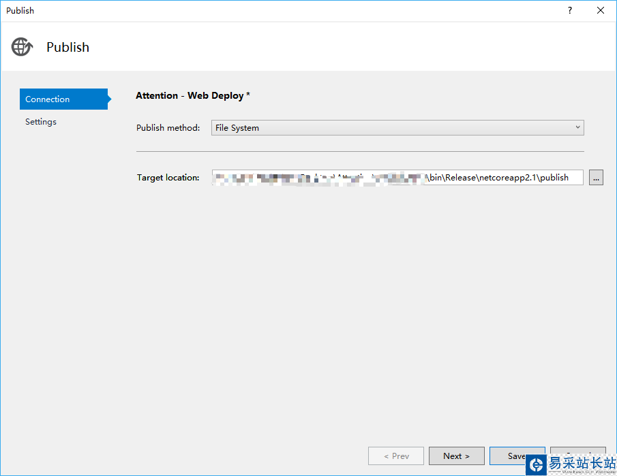The width and height of the screenshot is (617, 476).
Task: Click the watermark logo icon in the corner
Action: click(536, 464)
